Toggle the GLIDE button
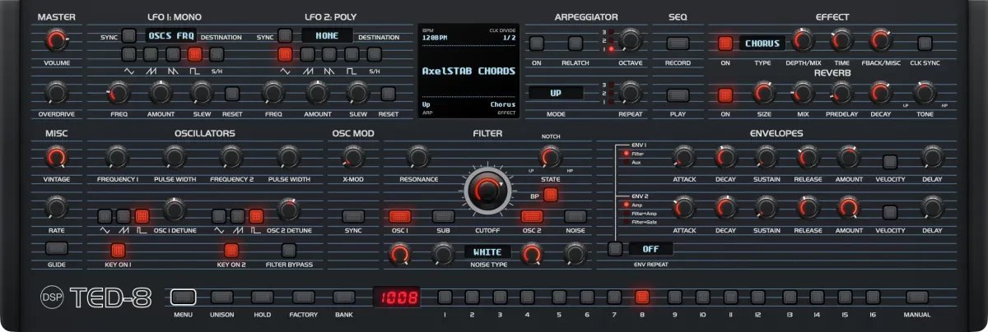988x332 pixels. [x=56, y=248]
